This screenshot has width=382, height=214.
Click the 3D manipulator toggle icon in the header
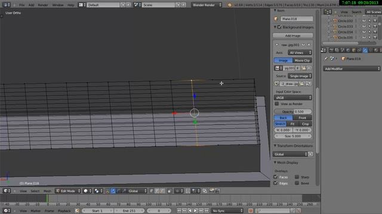[107, 191]
